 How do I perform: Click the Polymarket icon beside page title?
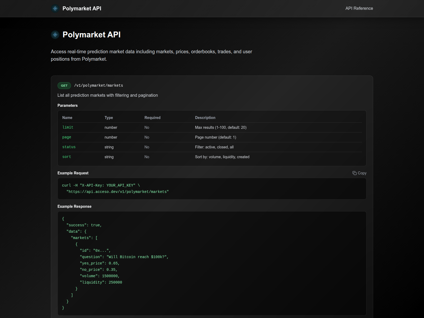55,34
